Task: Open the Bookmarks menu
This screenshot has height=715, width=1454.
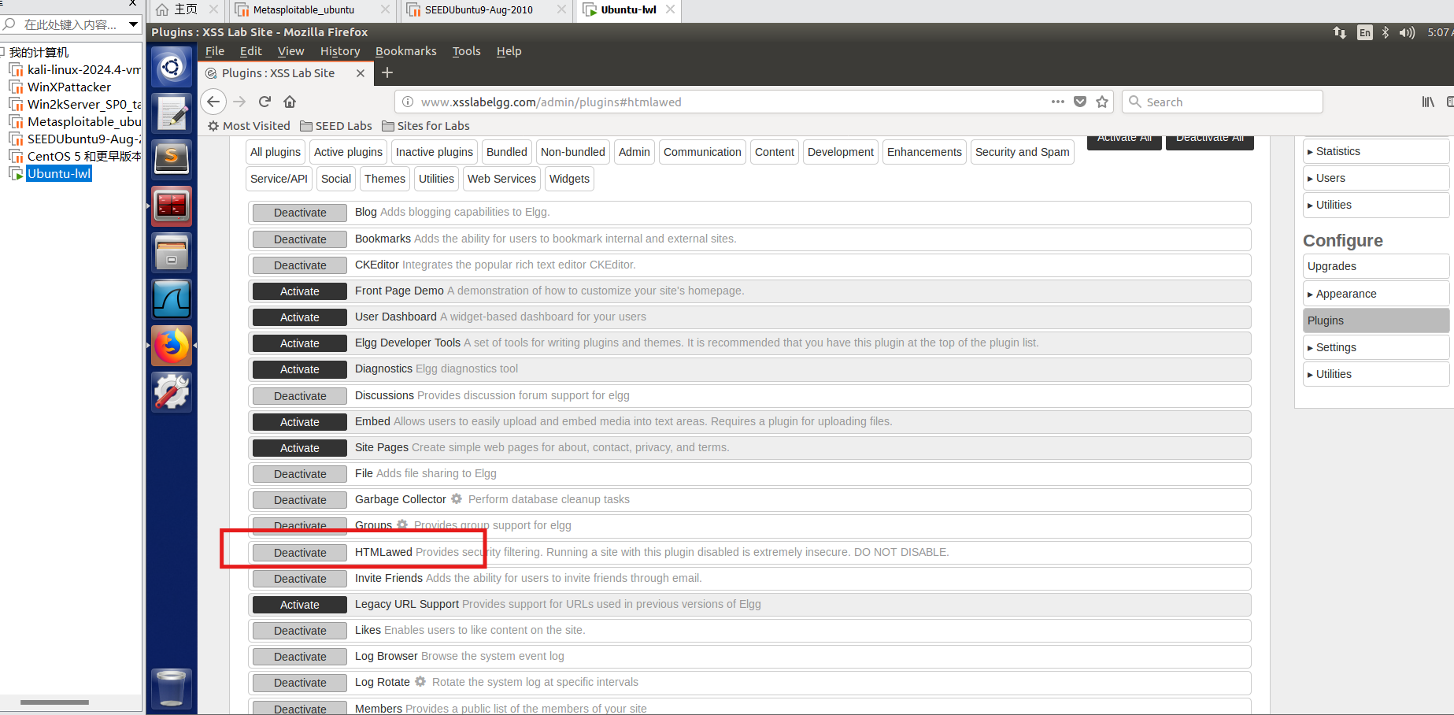Action: click(405, 51)
